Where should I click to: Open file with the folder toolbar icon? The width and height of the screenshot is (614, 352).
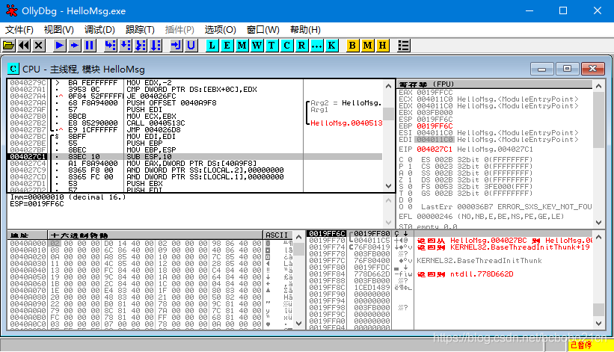[x=9, y=46]
